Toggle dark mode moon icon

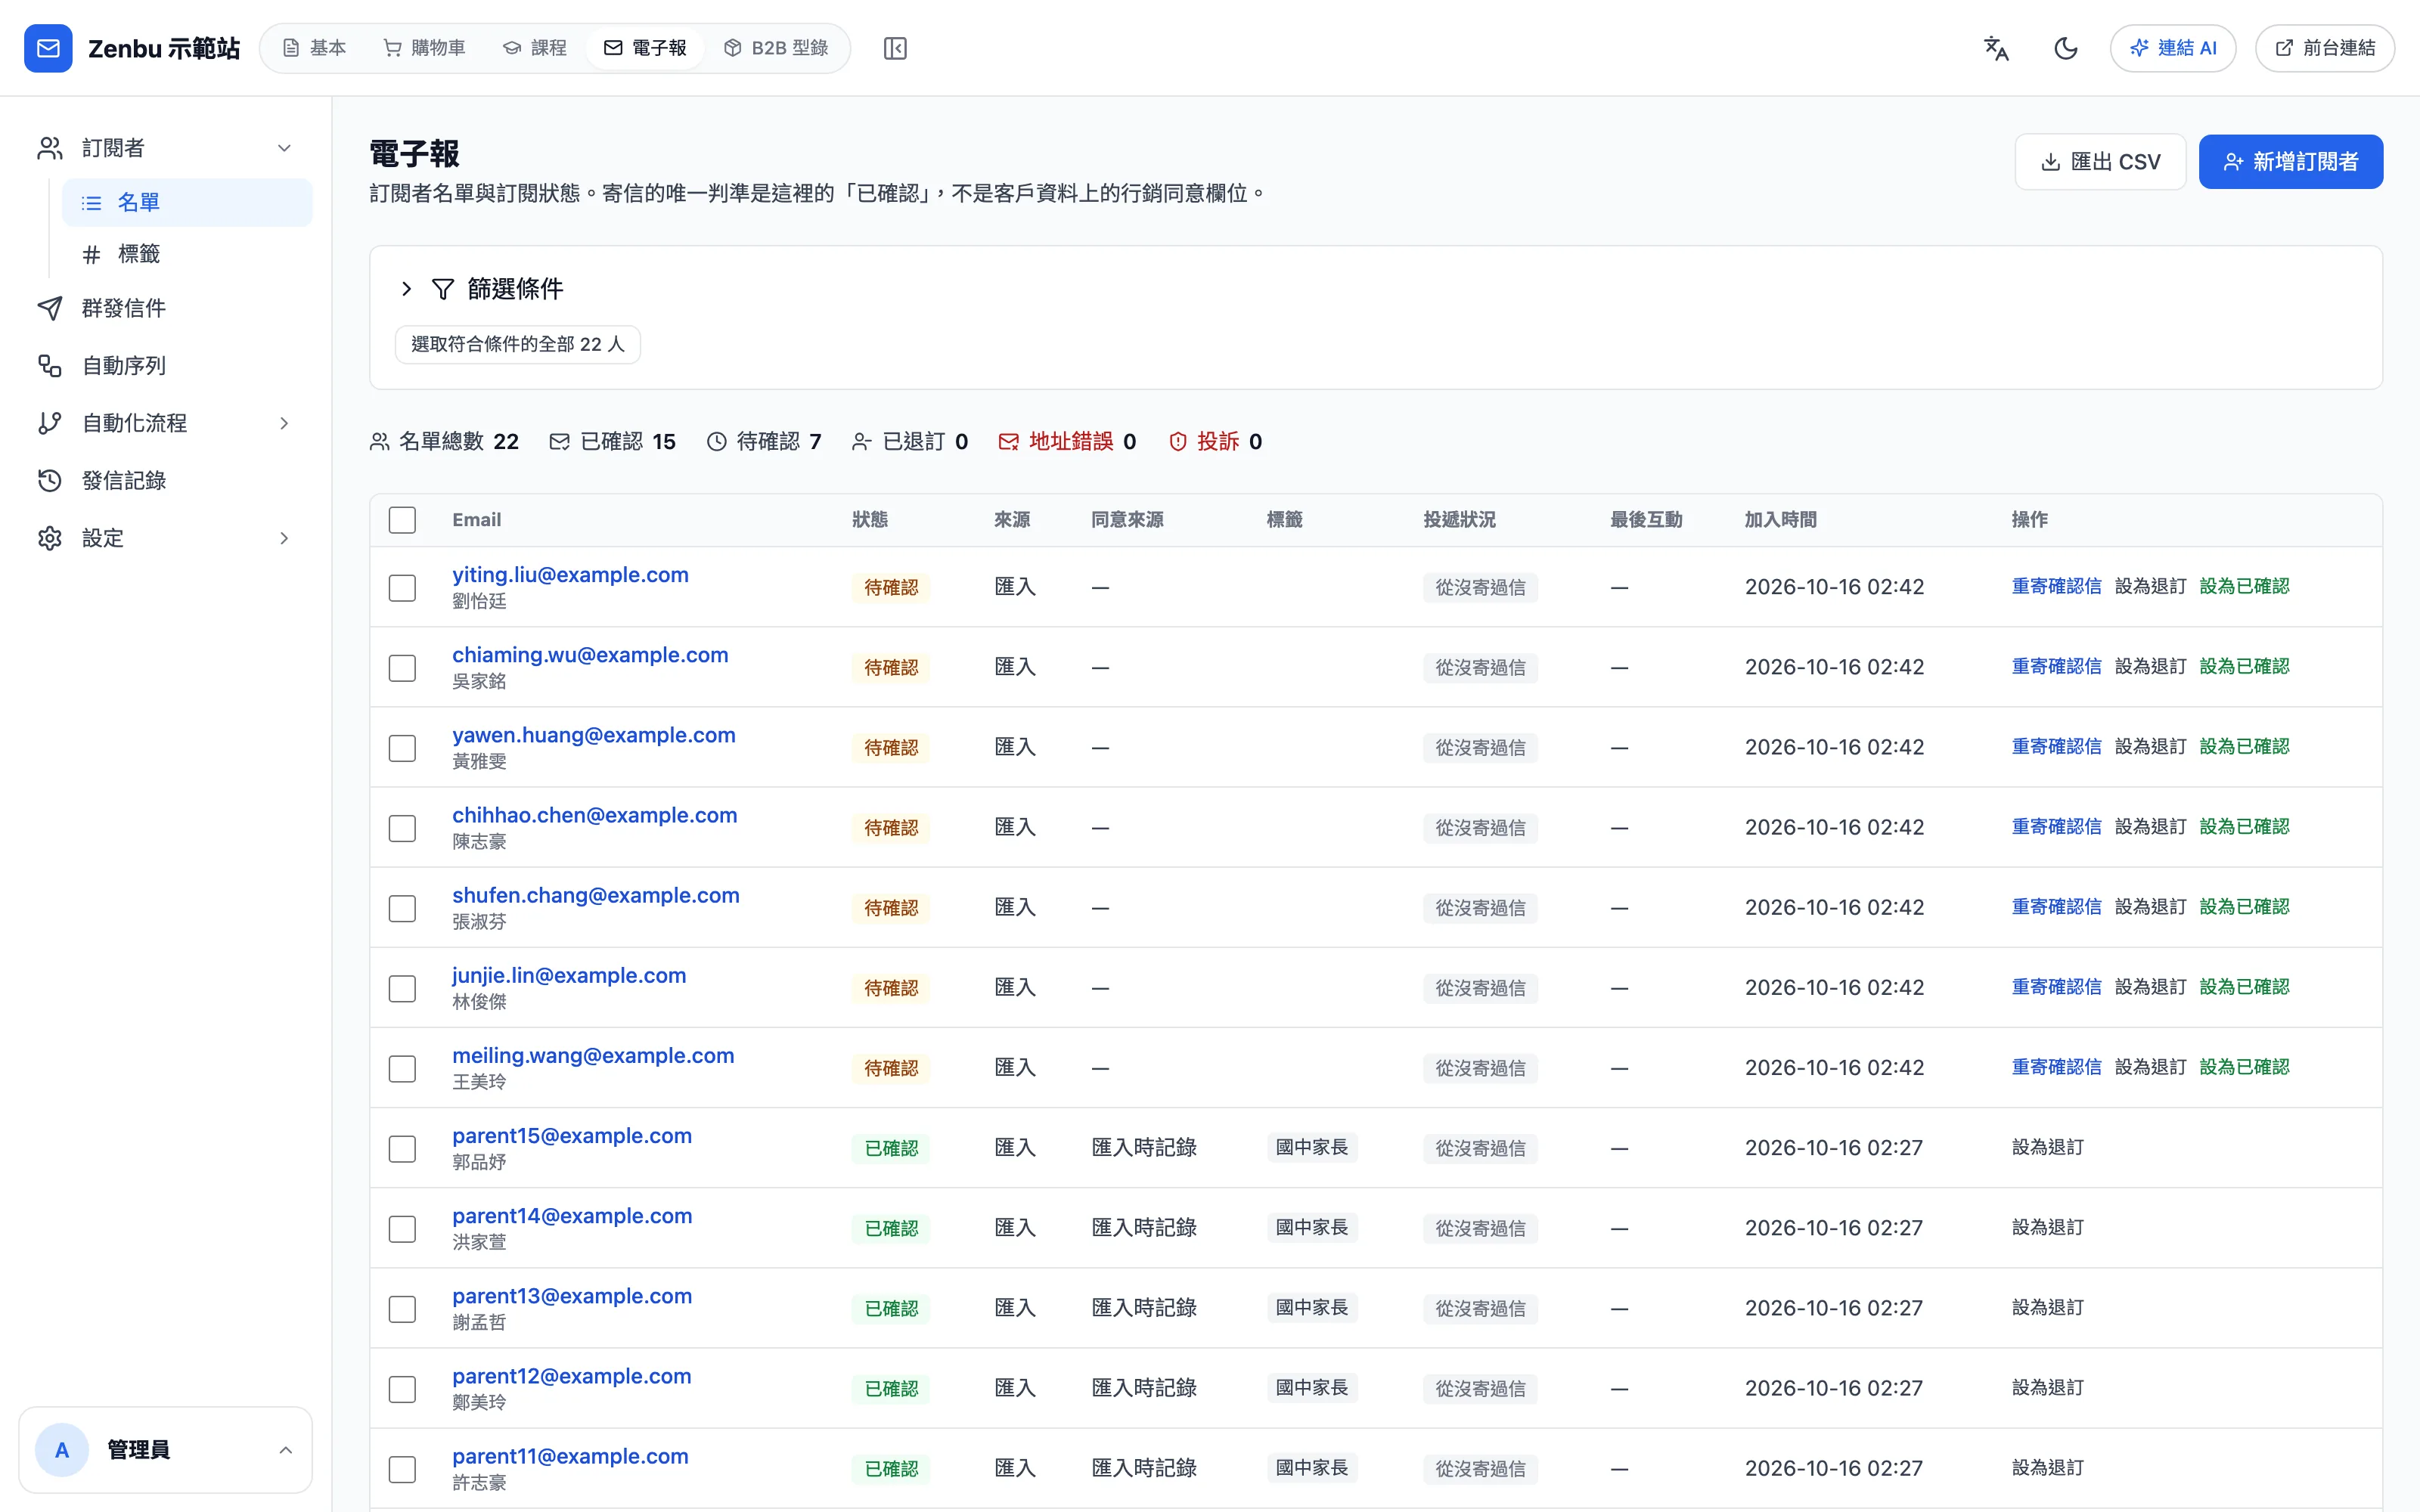2065,48
